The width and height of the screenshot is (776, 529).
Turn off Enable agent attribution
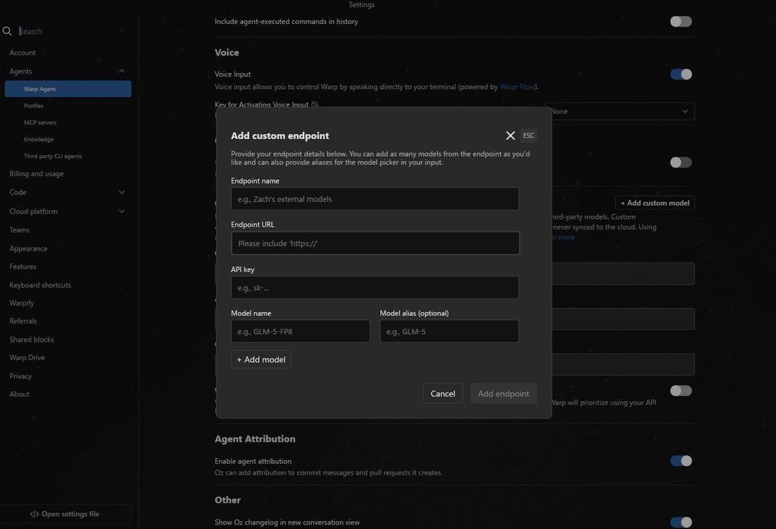point(681,461)
